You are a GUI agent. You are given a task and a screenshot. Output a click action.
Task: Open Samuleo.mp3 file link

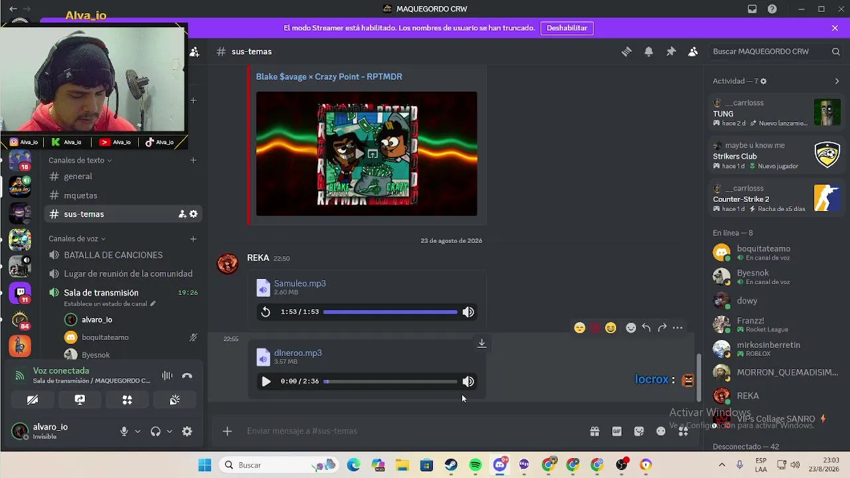299,283
